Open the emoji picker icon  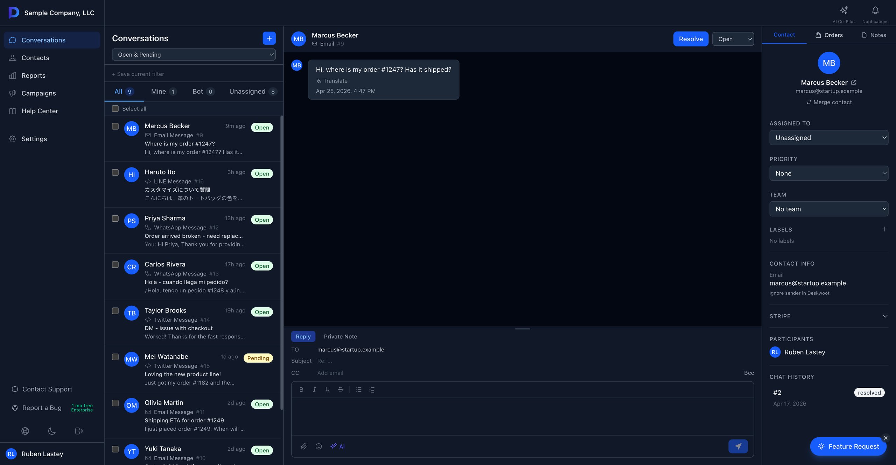point(318,446)
